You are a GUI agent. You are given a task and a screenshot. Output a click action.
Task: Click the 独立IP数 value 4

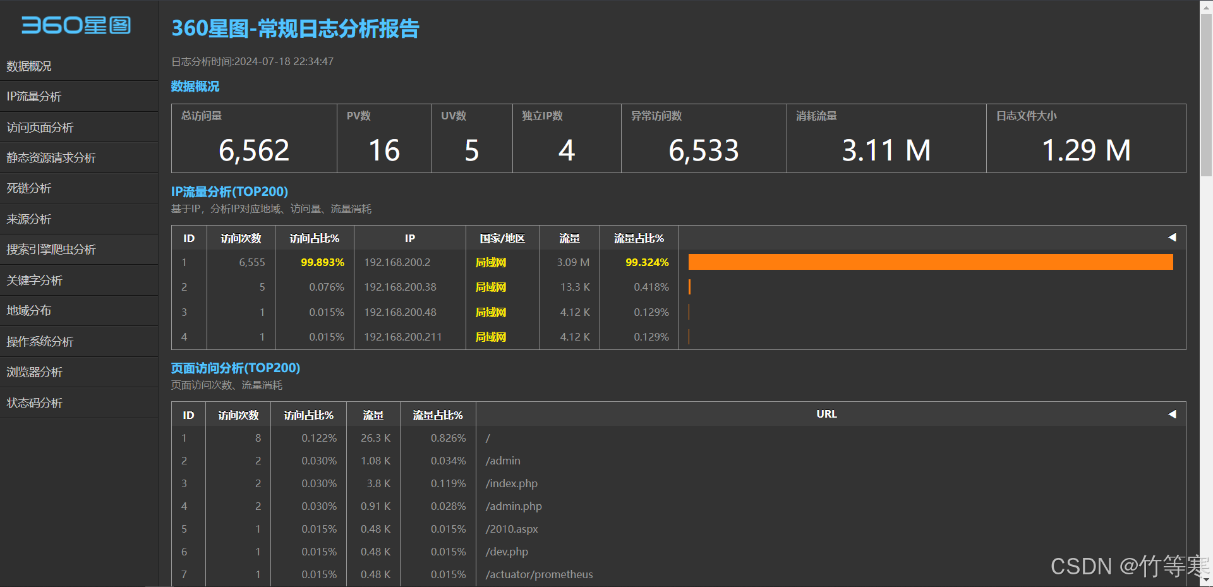tap(567, 151)
